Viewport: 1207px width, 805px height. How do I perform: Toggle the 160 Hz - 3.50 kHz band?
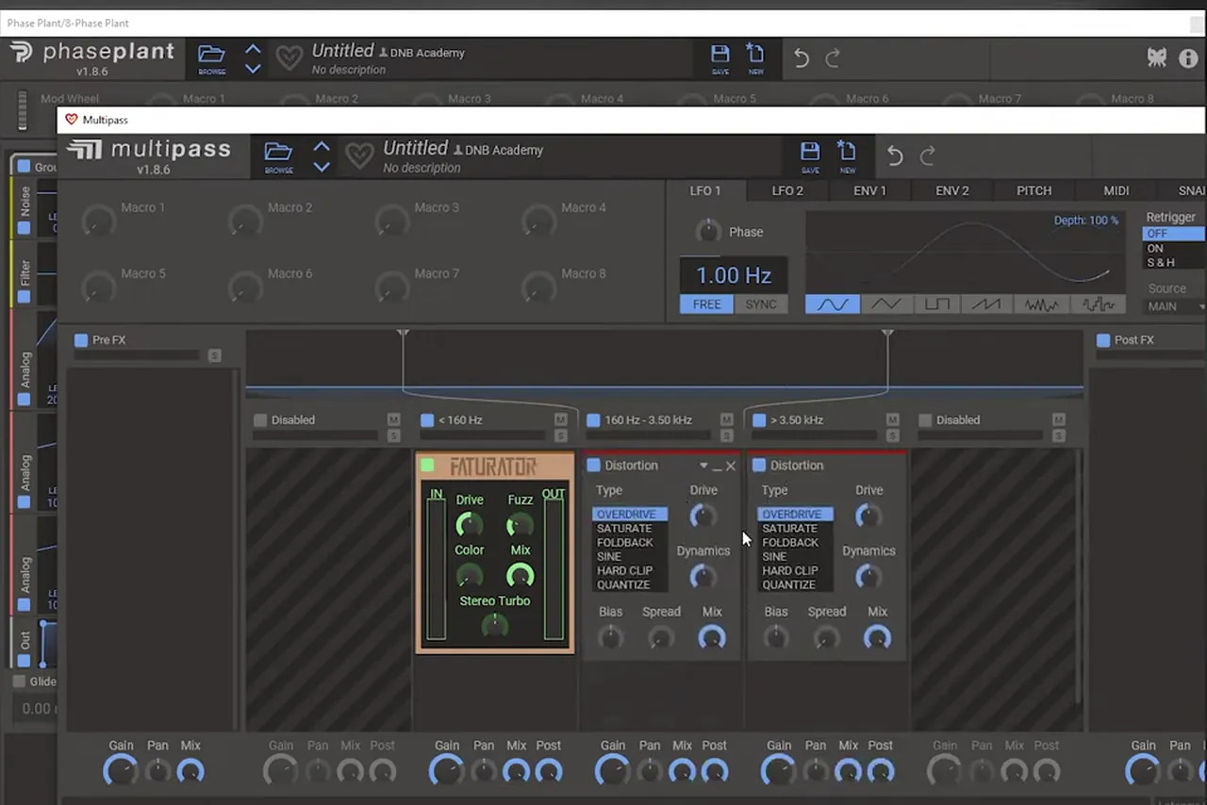tap(593, 420)
